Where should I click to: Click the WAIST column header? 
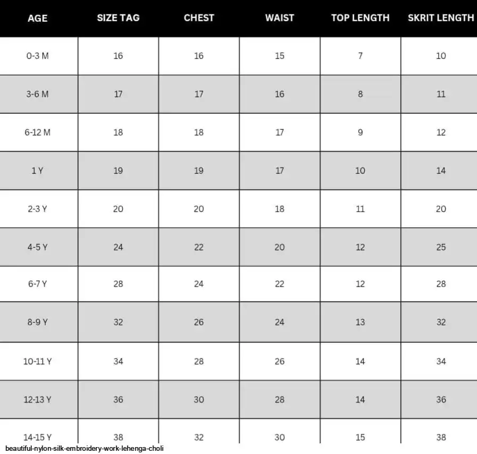point(279,18)
